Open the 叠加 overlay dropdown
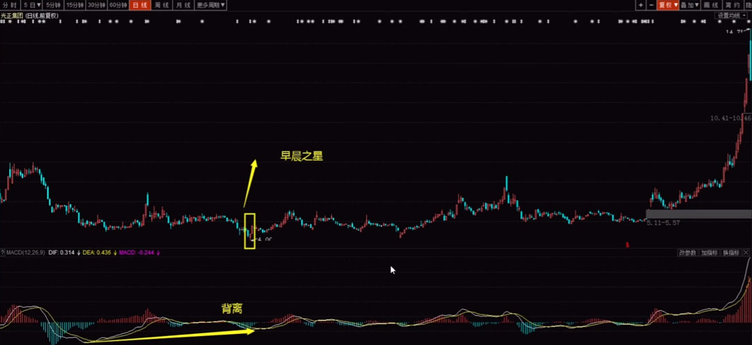 689,6
